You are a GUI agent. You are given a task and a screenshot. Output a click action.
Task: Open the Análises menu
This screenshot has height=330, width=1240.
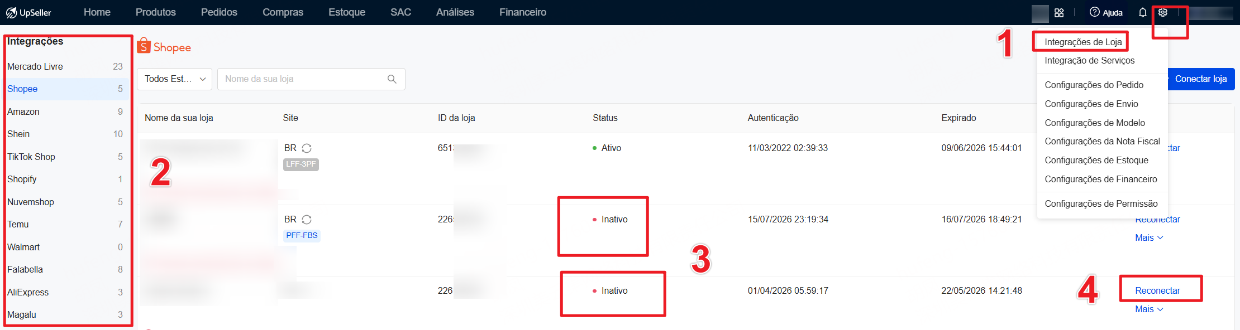(455, 12)
